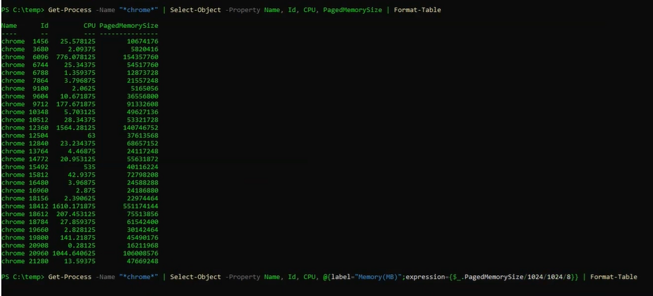Select process Id 10512

(x=39, y=120)
